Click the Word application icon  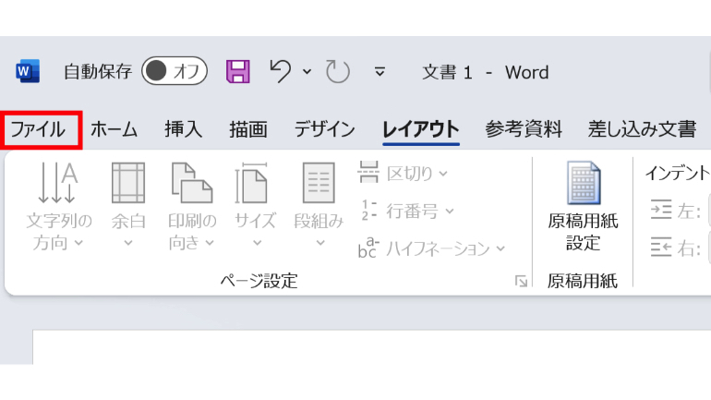tap(28, 71)
